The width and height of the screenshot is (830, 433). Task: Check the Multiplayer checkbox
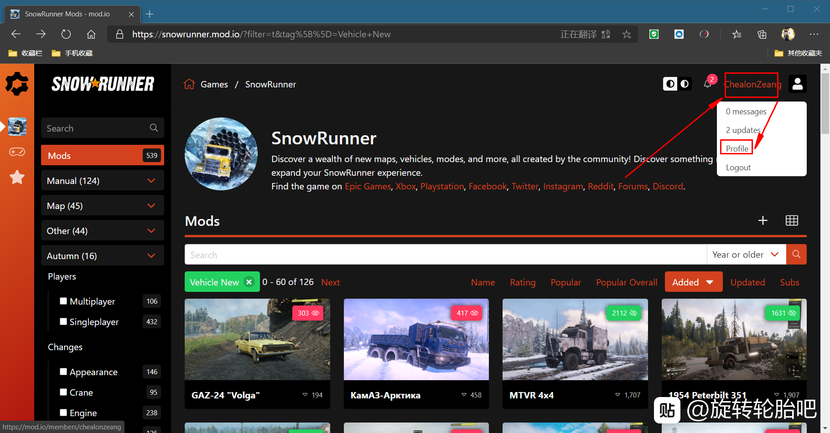pyautogui.click(x=63, y=301)
